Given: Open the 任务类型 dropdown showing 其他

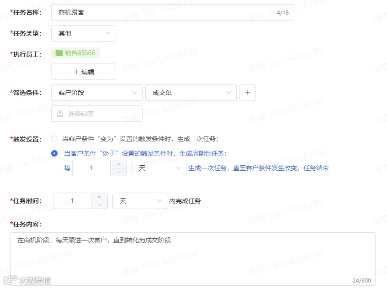Looking at the screenshot, I should point(84,33).
